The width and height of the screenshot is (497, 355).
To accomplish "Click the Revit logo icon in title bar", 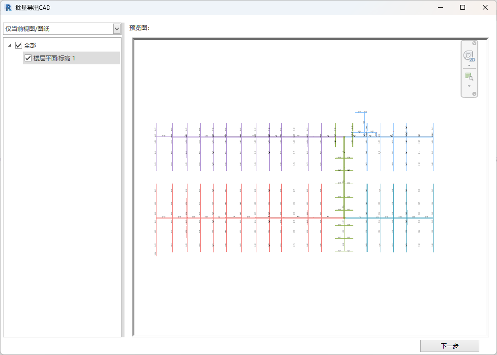I will pyautogui.click(x=8, y=7).
